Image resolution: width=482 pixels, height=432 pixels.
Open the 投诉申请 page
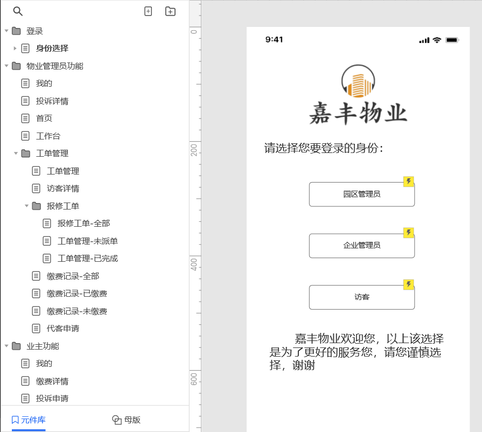[x=52, y=398]
